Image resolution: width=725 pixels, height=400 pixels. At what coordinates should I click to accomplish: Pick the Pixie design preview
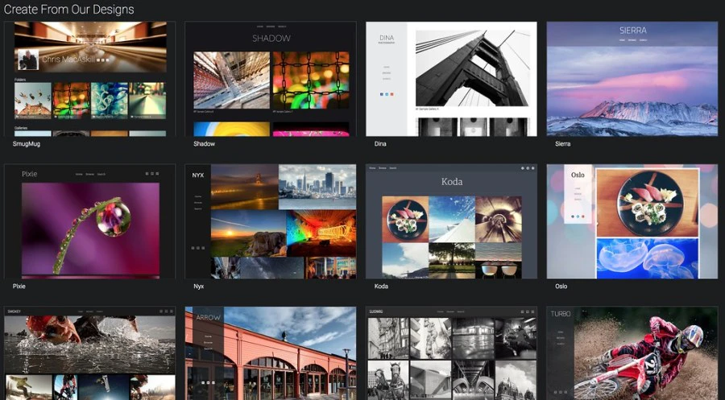[x=89, y=221]
